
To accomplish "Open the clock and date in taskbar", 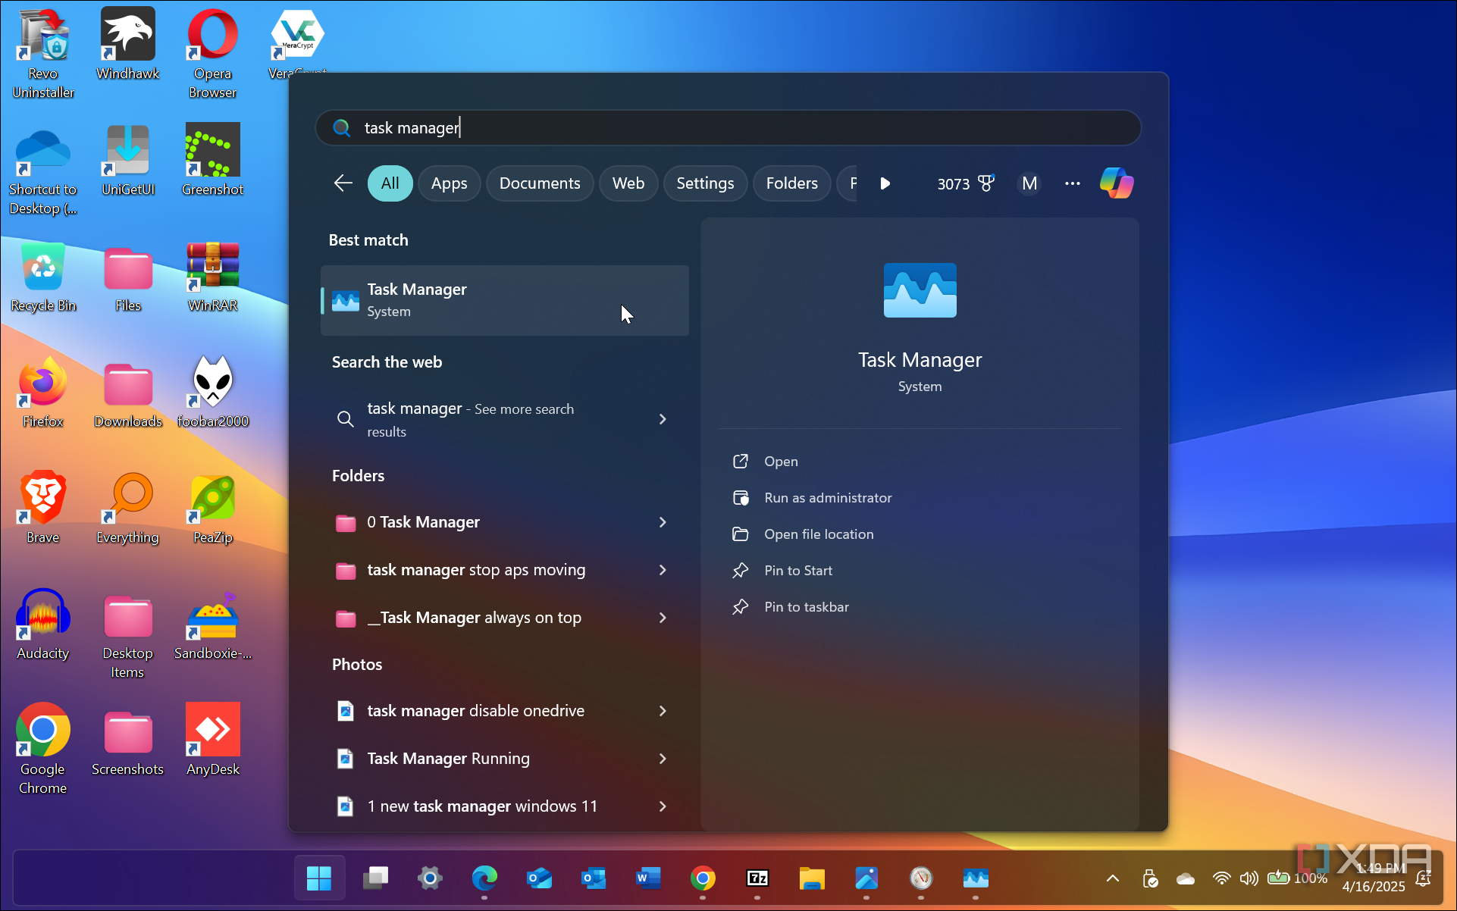I will click(1374, 878).
